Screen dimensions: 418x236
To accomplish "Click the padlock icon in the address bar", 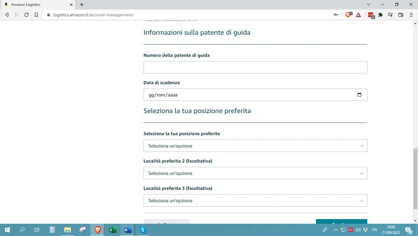I will pyautogui.click(x=49, y=14).
